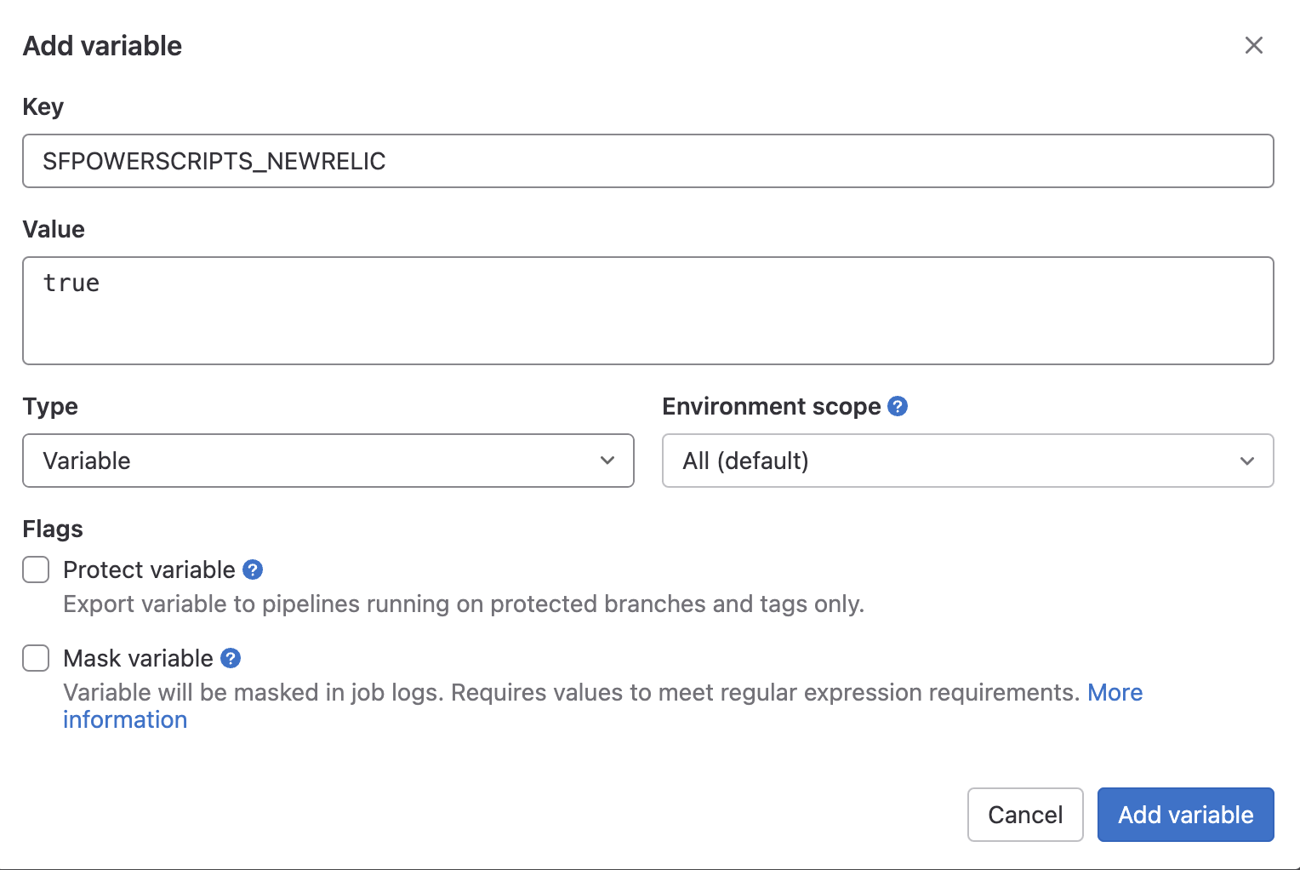The image size is (1300, 870).
Task: Click the Add variable dialog title
Action: tap(102, 46)
